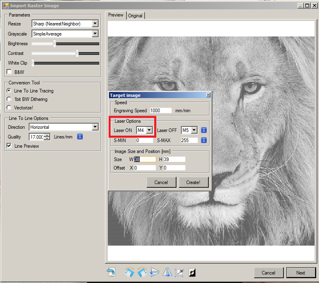Viewport: 319px width, 283px height.
Task: Switch to the Preview tab
Action: pos(116,15)
